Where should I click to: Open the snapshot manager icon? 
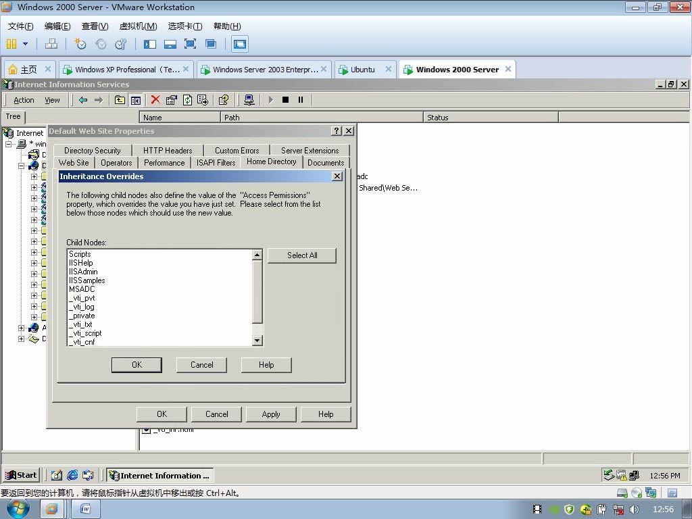(120, 44)
